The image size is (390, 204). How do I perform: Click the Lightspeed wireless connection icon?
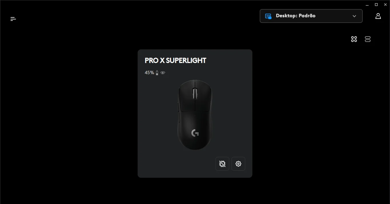(x=163, y=73)
